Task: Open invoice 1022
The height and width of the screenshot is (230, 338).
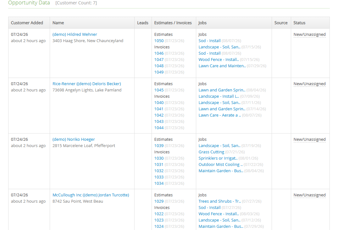Action: tap(159, 214)
